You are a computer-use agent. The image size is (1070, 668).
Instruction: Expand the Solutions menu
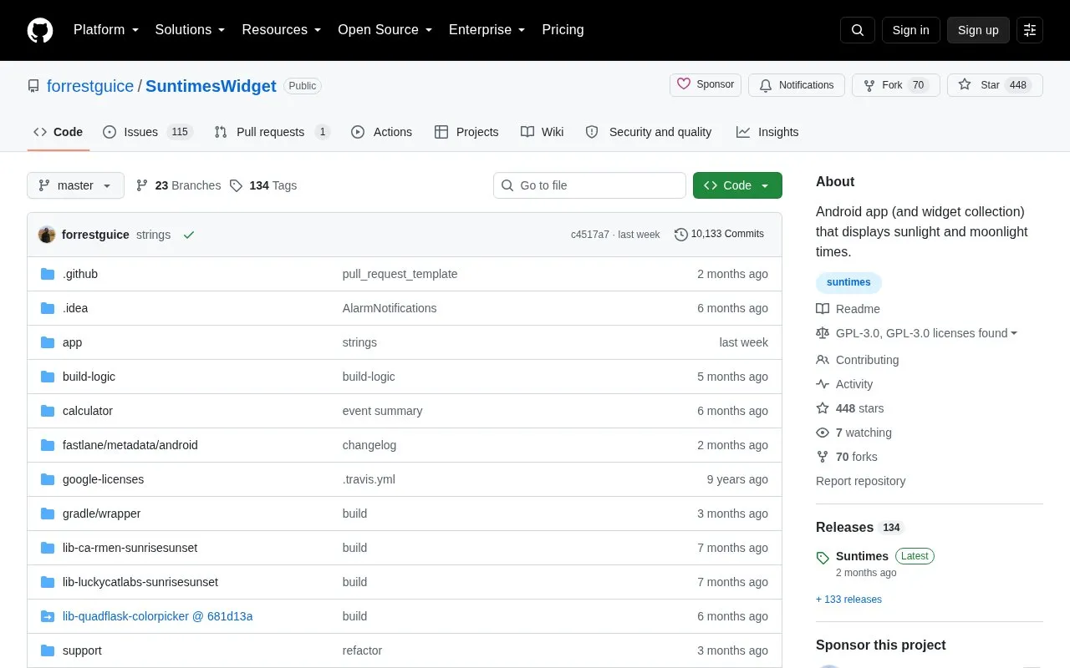(x=190, y=30)
